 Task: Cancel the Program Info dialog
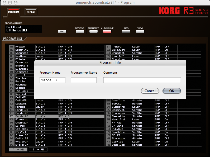tap(150, 91)
